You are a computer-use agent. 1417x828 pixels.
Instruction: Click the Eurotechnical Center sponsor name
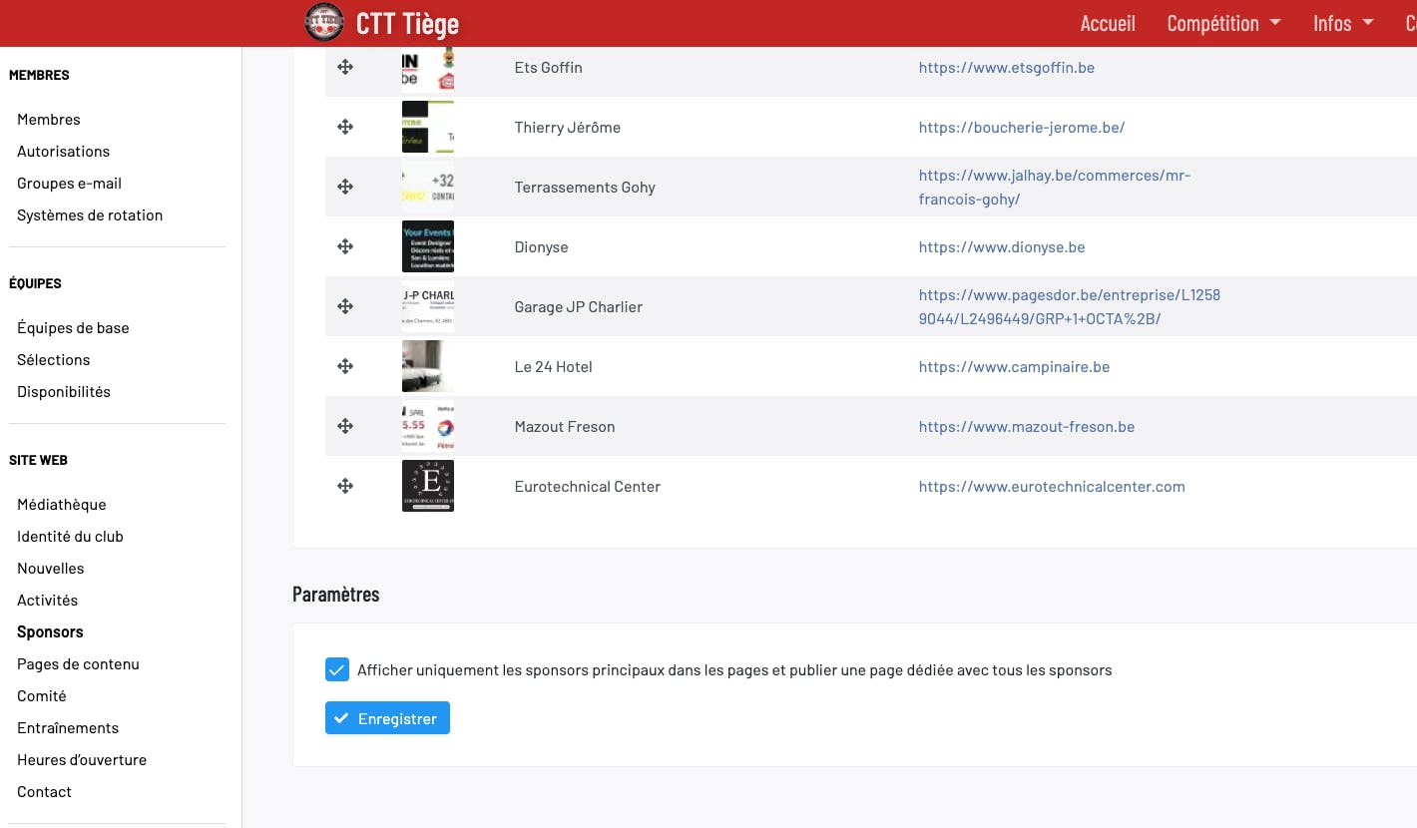click(588, 487)
